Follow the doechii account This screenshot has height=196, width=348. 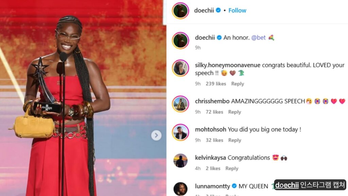point(237,11)
